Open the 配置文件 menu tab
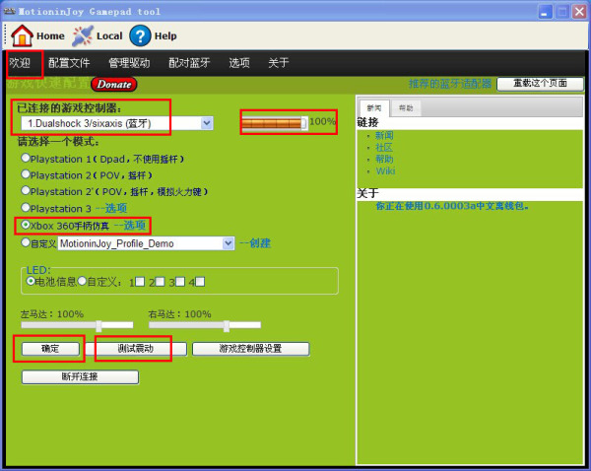591x471 pixels. point(69,63)
